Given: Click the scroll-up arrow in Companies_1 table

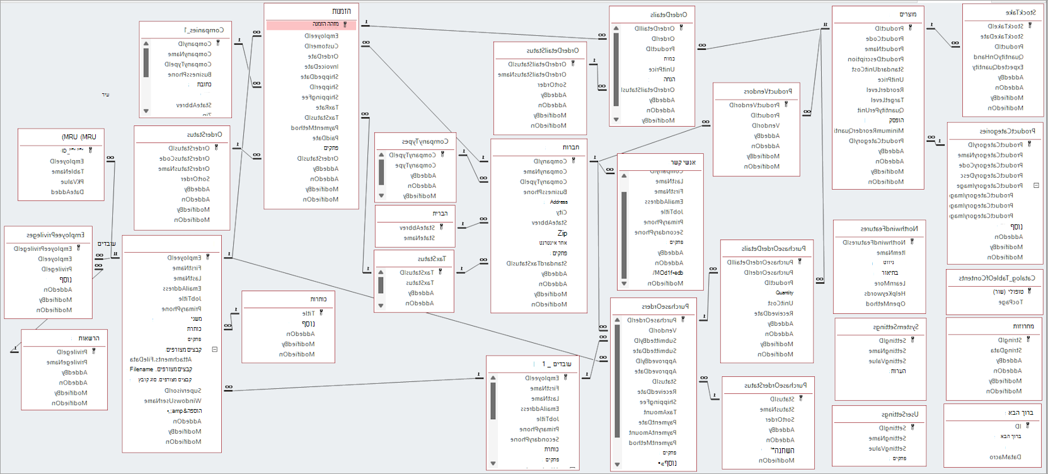Looking at the screenshot, I should [x=146, y=43].
